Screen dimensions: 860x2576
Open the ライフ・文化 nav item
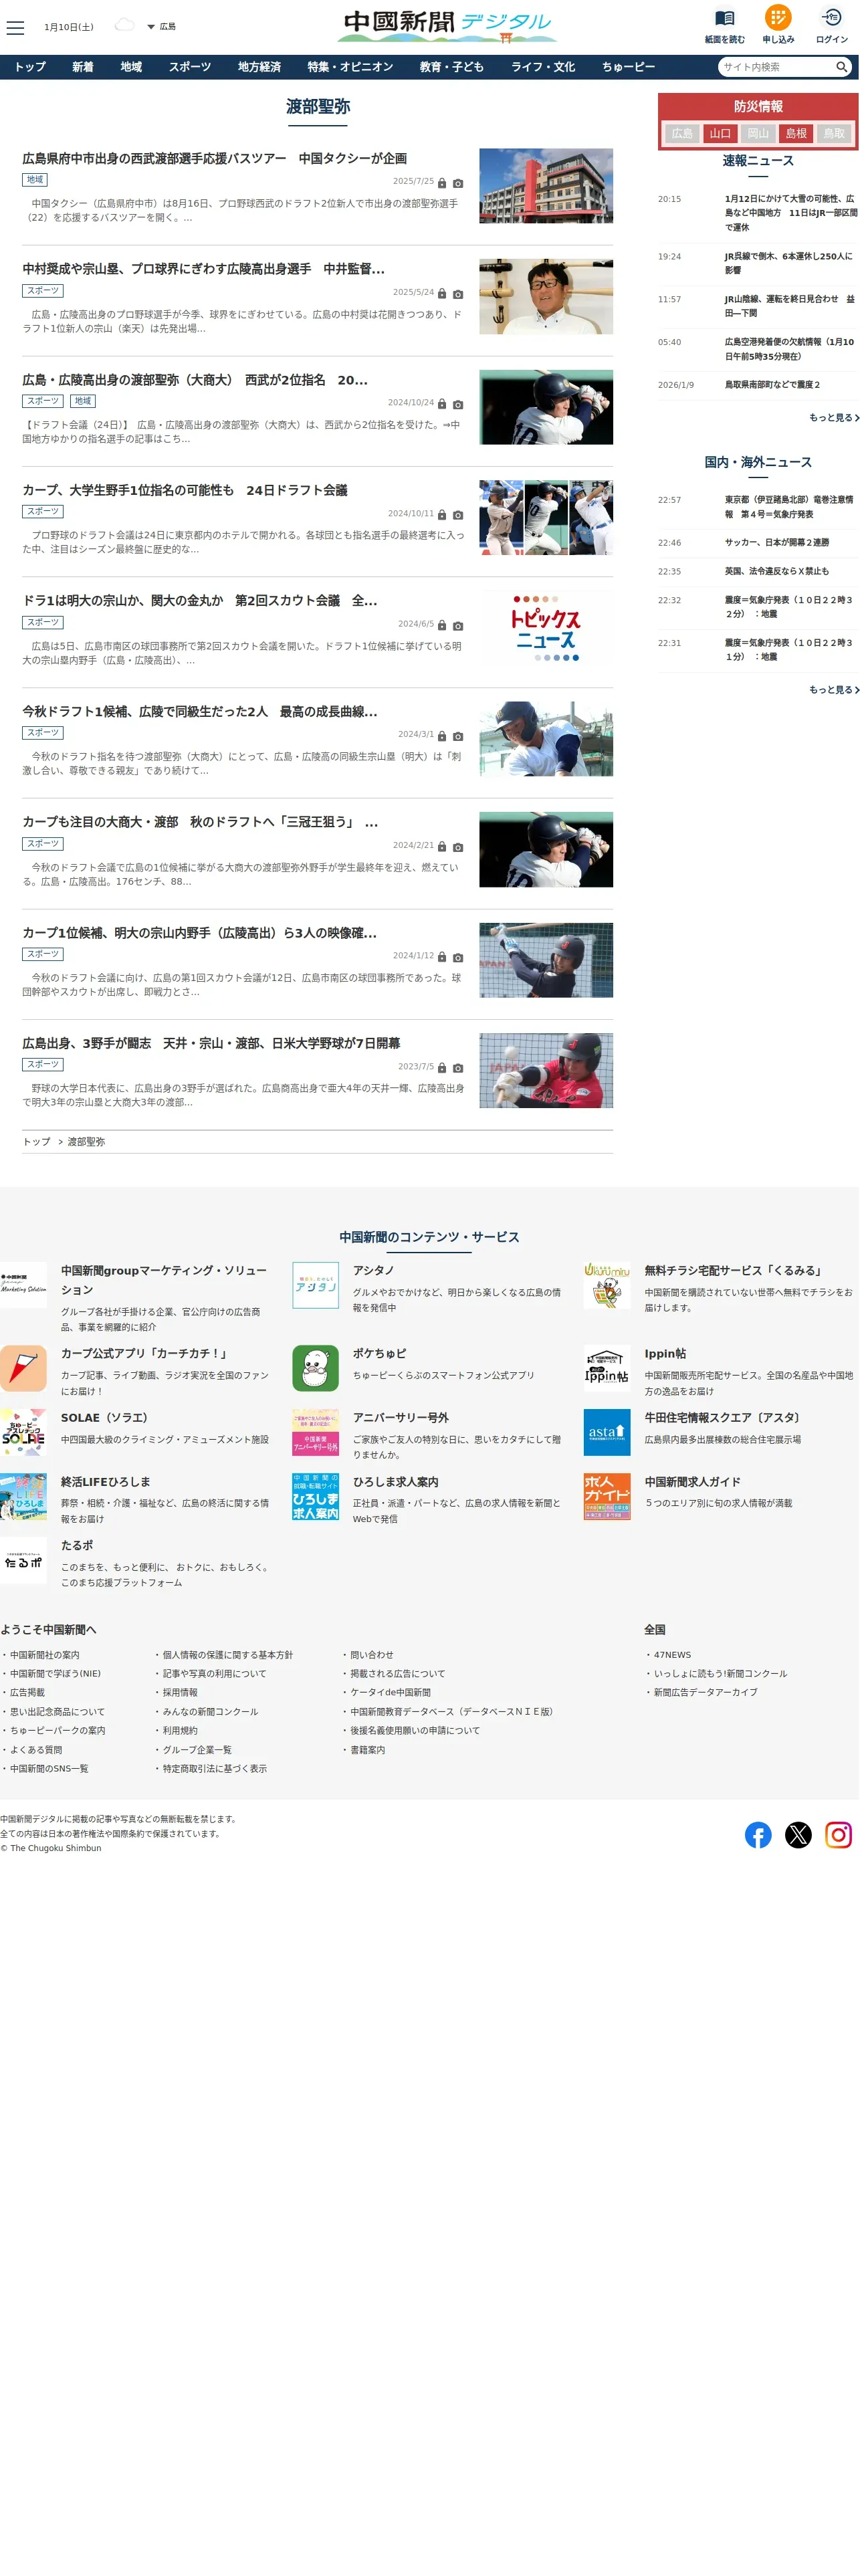pos(543,67)
